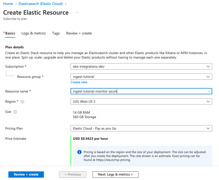219x180 pixels.
Task: Click the green validation checkmark in Resource name
Action: coord(209,91)
